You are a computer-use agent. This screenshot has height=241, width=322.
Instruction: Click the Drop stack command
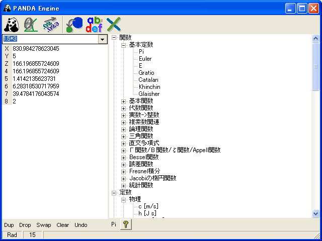click(25, 225)
